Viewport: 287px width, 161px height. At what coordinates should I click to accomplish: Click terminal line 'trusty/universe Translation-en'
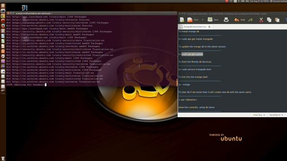[x=53, y=82]
